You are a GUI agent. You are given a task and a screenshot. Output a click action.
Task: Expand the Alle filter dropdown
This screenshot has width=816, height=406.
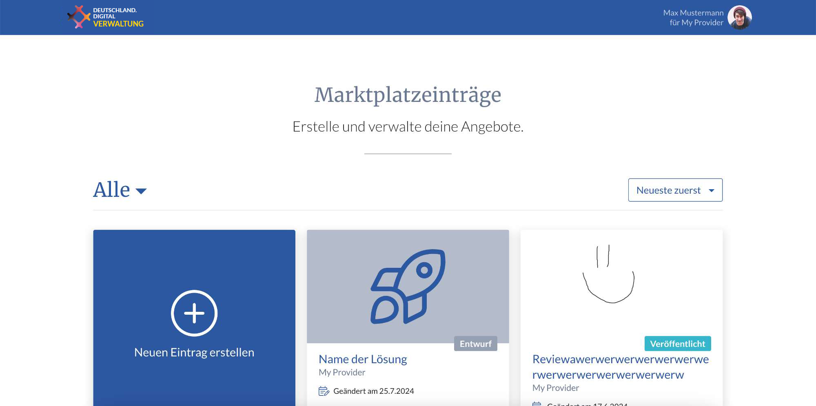click(120, 190)
